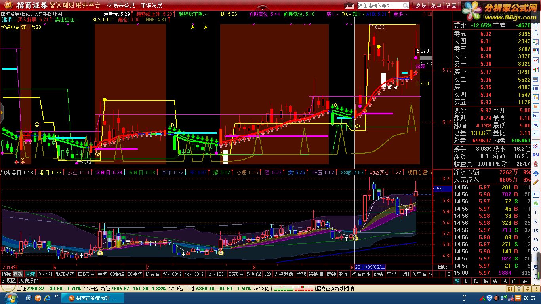Click the up arrow icon in right toolbar
Screen dimensions: 541x304
tap(536, 25)
